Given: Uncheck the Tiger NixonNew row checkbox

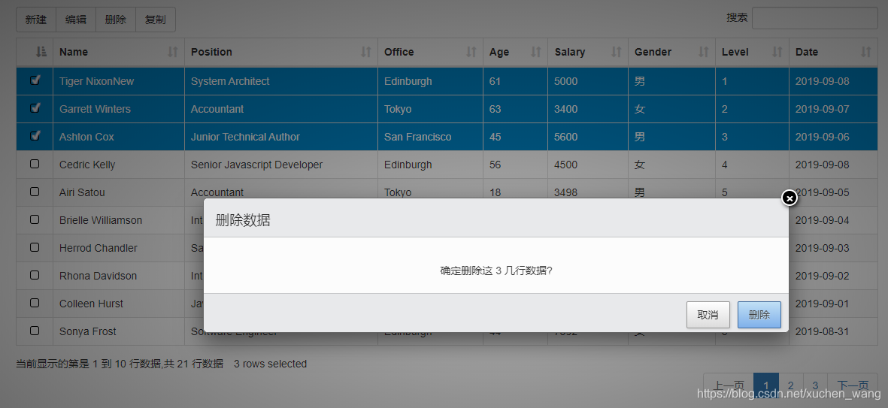Looking at the screenshot, I should (x=35, y=80).
